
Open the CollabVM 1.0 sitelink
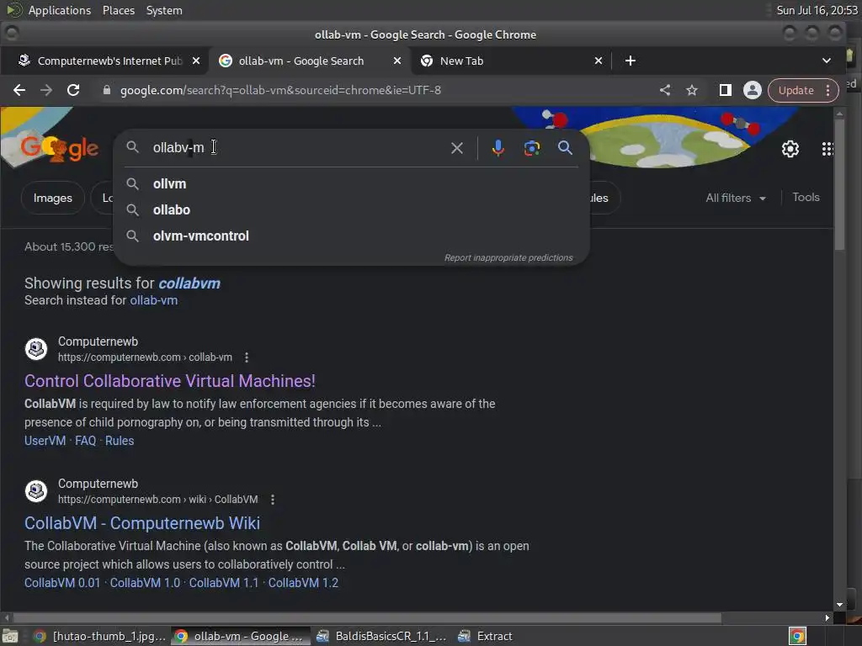click(x=145, y=583)
